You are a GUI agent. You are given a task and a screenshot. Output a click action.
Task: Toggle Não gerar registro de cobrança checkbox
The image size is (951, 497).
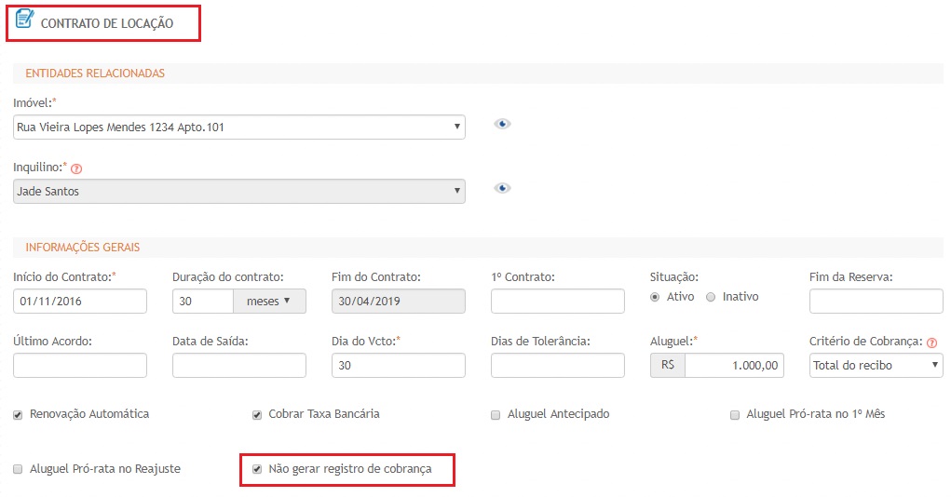257,469
